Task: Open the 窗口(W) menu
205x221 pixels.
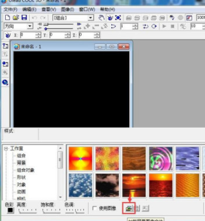Action: pos(87,10)
